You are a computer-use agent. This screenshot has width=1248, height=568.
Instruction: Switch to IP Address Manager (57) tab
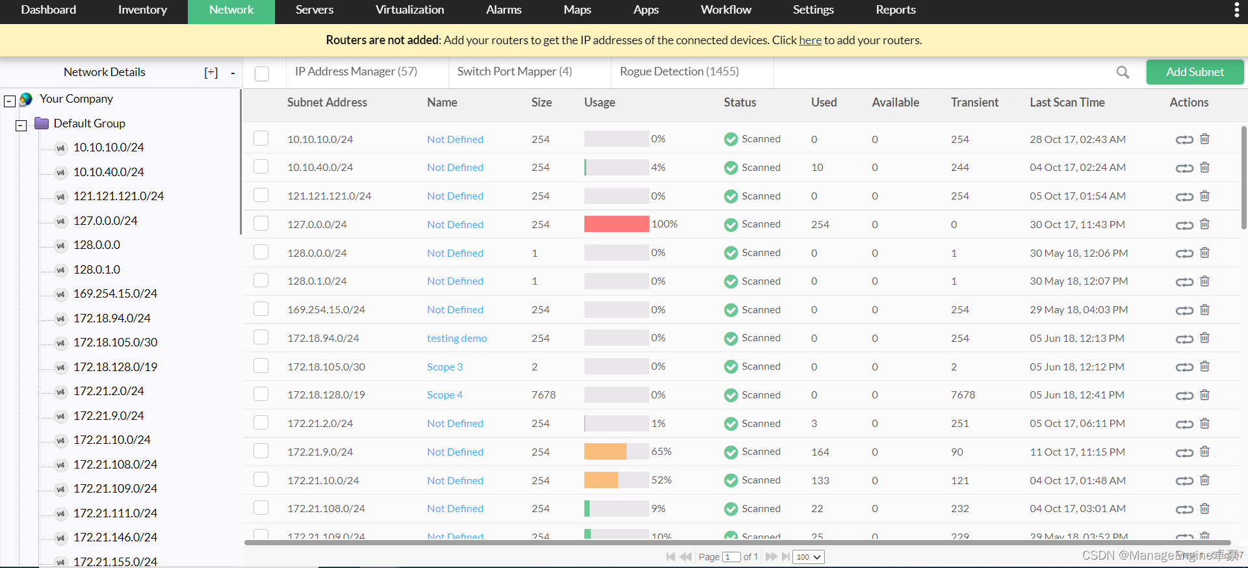(x=356, y=71)
